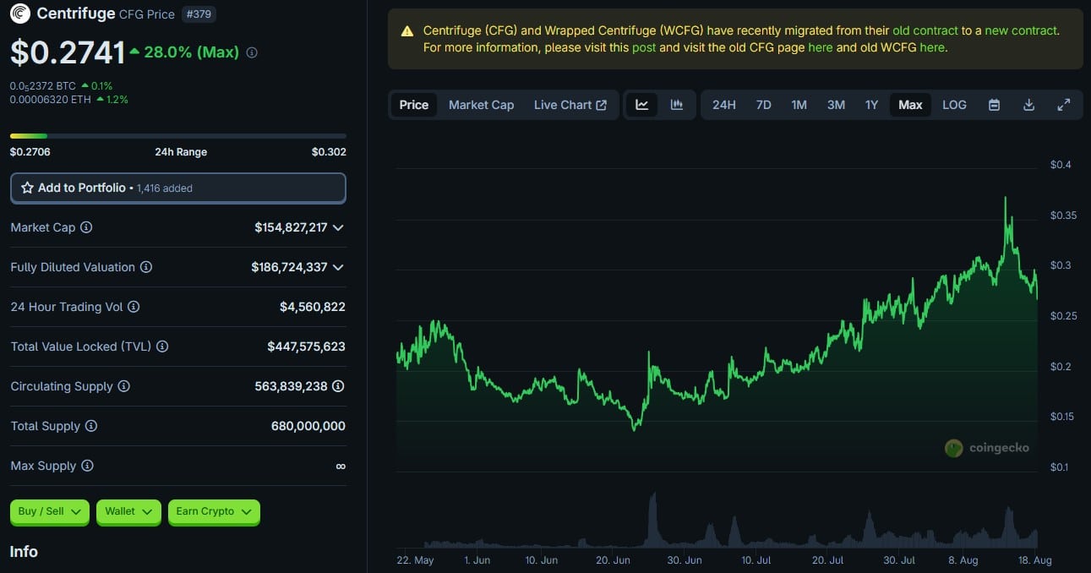
Task: Download the chart data
Action: click(1028, 105)
